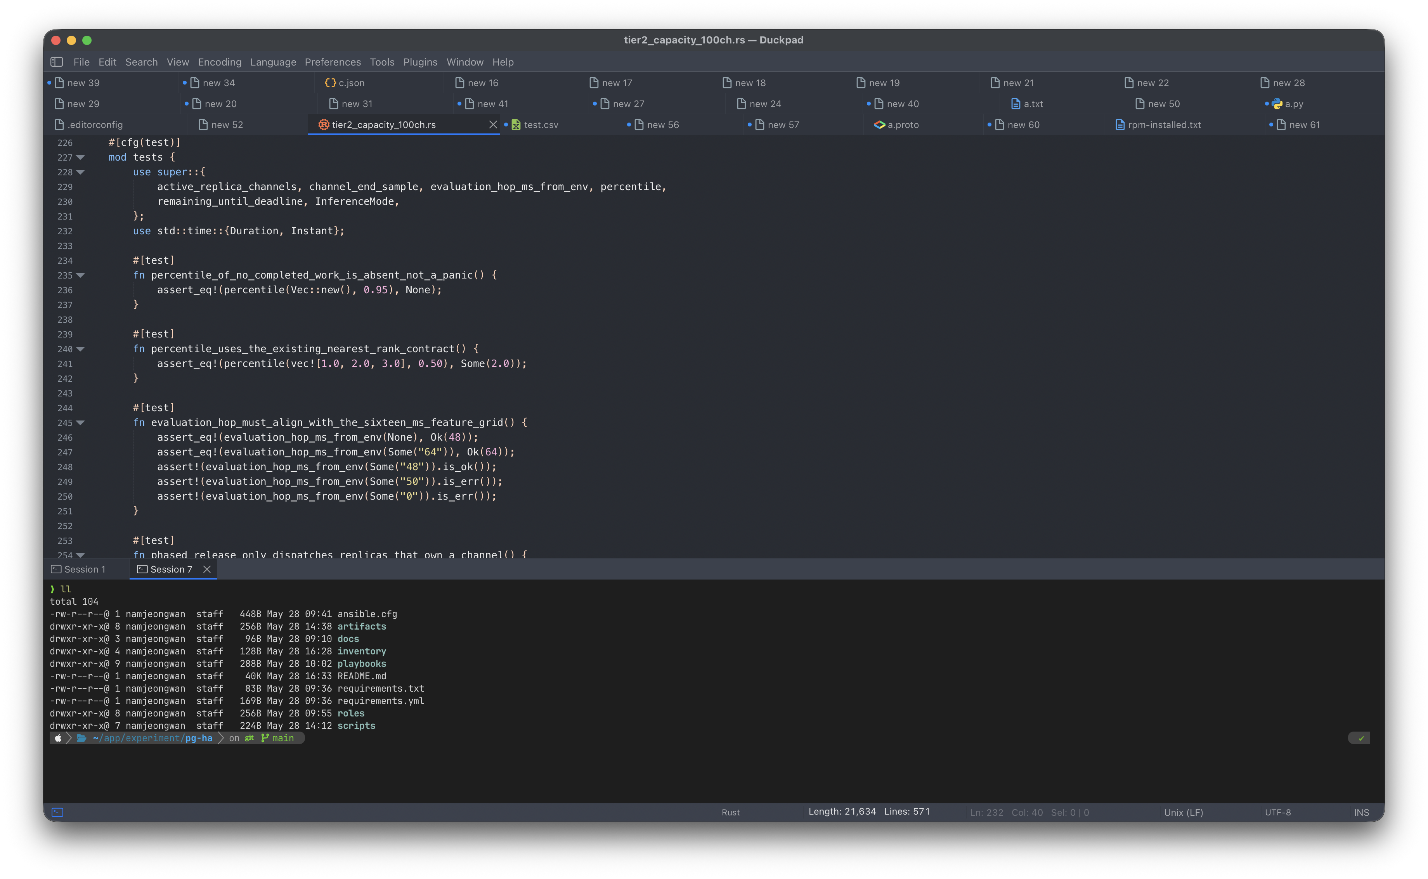Toggle the sidebar panel icon

57,62
